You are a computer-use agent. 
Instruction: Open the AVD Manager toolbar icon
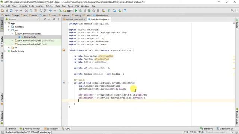tap(103, 11)
